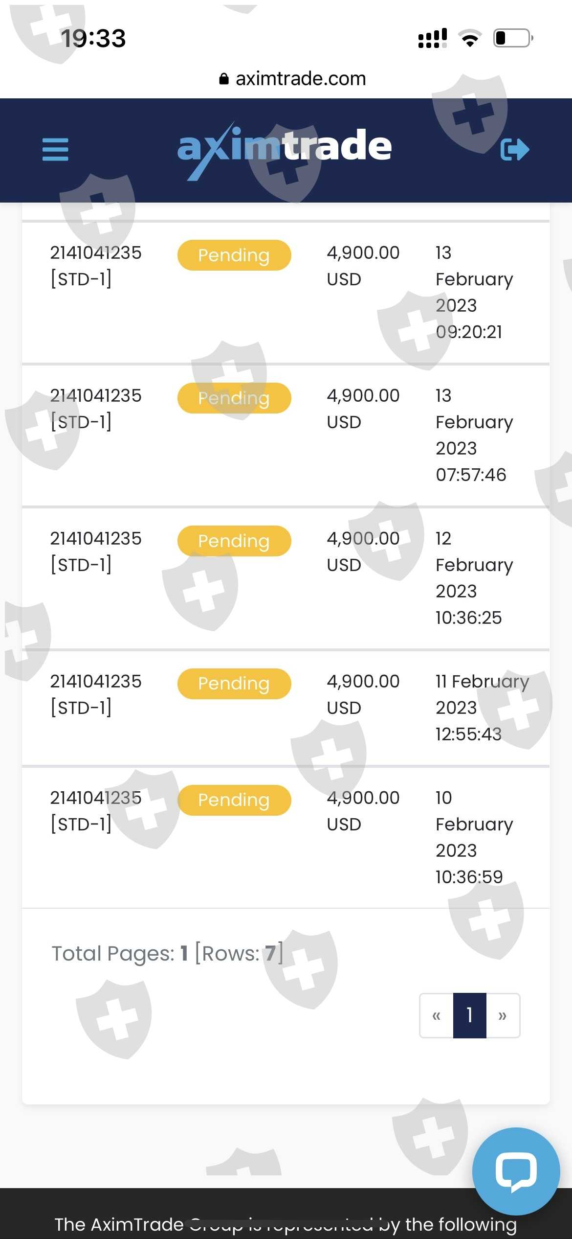The height and width of the screenshot is (1239, 572).
Task: Select the 4,900.00 USD amount dated 11 February
Action: pos(363,694)
